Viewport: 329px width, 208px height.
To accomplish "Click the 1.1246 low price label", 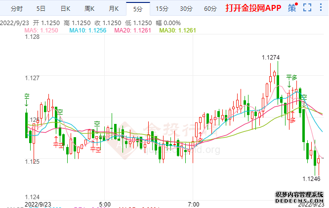I will click(311, 179).
